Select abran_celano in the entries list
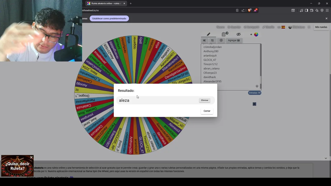 tap(212, 68)
